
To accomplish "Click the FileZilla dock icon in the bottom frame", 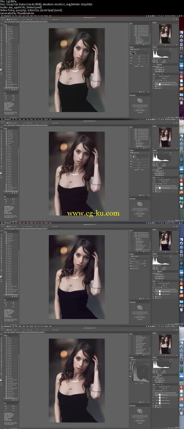I will [x=181, y=387].
